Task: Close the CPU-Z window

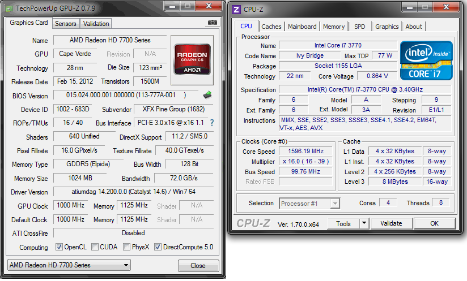Action: (x=446, y=7)
